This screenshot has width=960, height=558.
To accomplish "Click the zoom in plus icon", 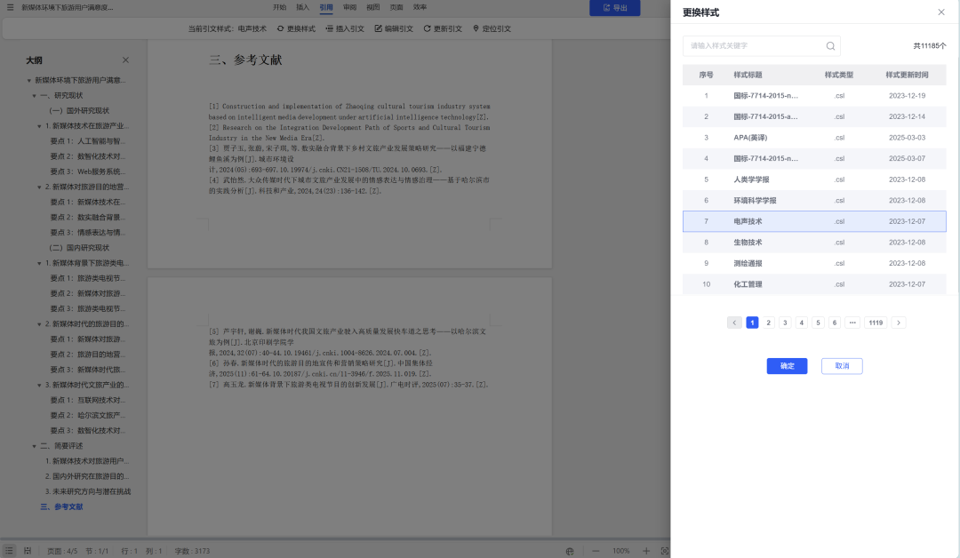I will 648,551.
